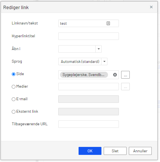Click the empty Medier input field
The image size is (160, 162).
point(89,87)
